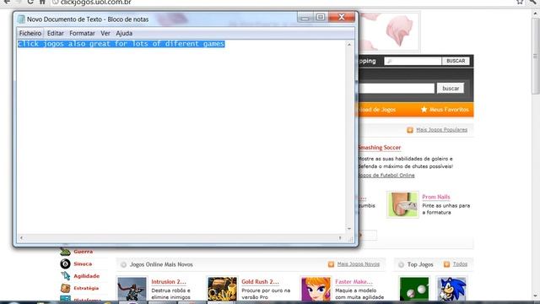Click the pink banner image beside Notepad
The height and width of the screenshot is (304, 540).
click(x=389, y=32)
